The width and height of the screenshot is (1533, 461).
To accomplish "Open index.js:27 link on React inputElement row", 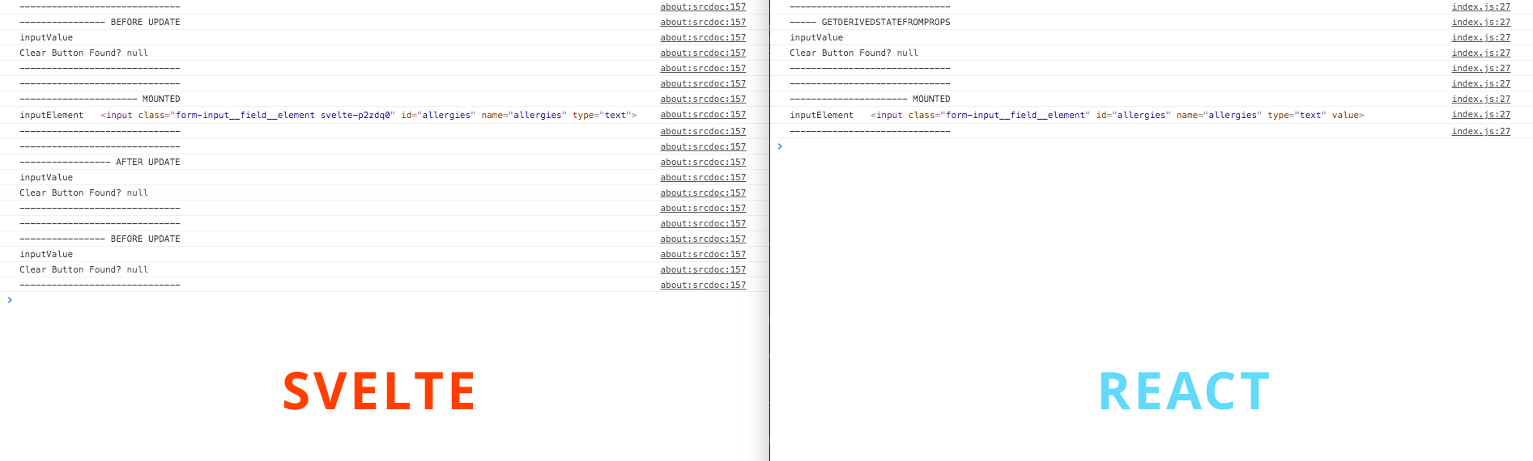I will 1480,114.
